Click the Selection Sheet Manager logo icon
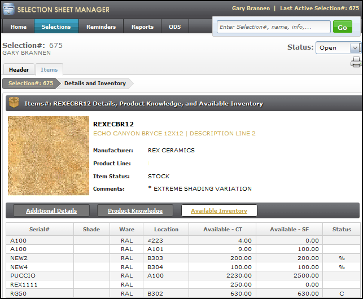 click(x=8, y=9)
